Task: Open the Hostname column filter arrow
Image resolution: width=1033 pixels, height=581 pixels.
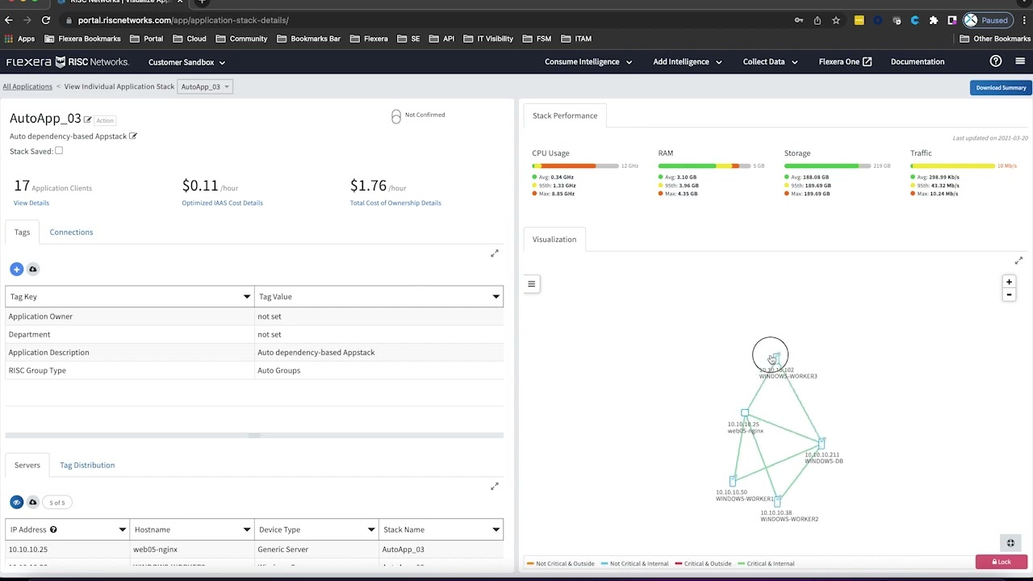Action: tap(247, 530)
